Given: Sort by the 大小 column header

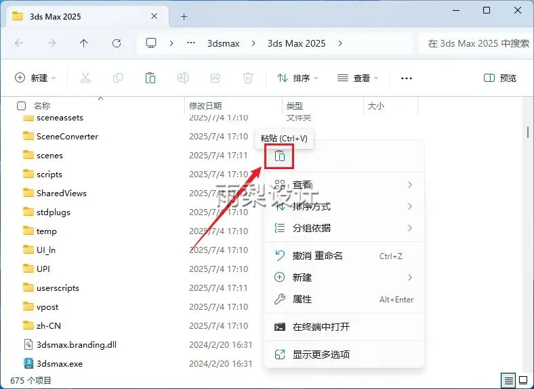Looking at the screenshot, I should point(376,106).
